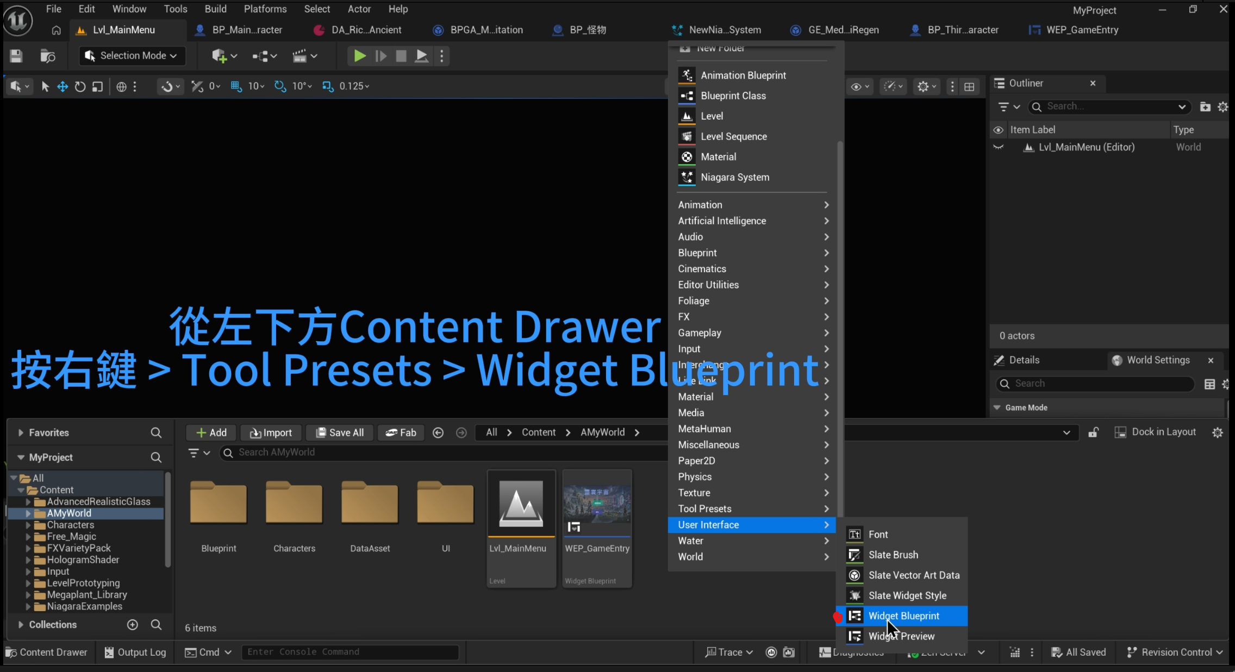Expand the Characters folder in tree
Screen dimensions: 1235x672
[x=28, y=525]
